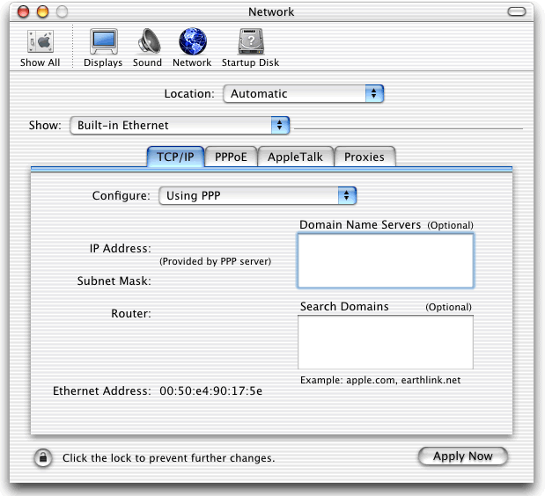
Task: Open the Location dropdown set to Automatic
Action: pos(304,94)
